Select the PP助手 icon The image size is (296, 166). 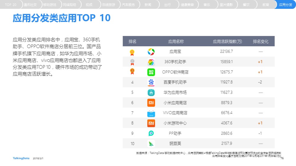(x=151, y=134)
